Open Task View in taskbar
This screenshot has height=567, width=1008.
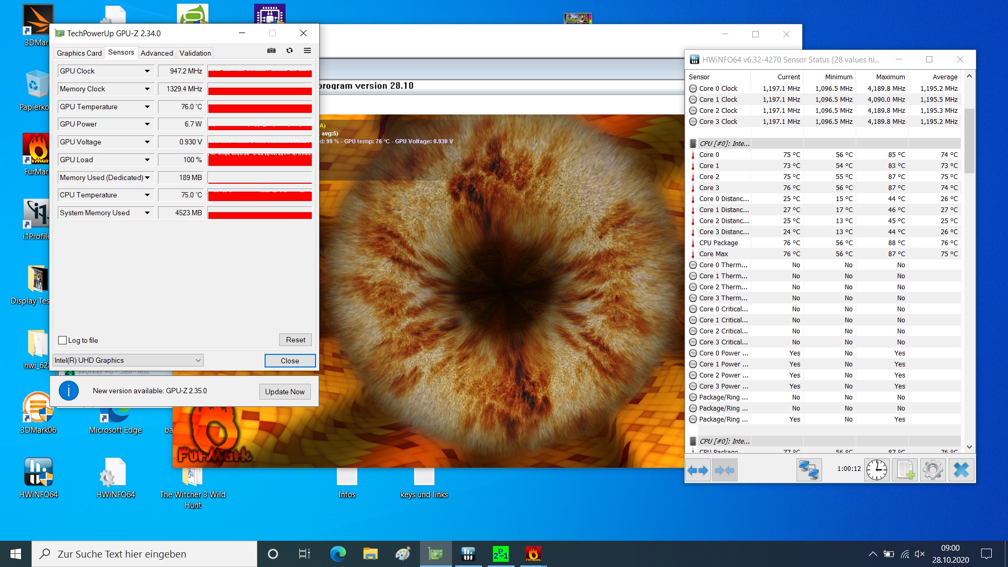pos(304,554)
